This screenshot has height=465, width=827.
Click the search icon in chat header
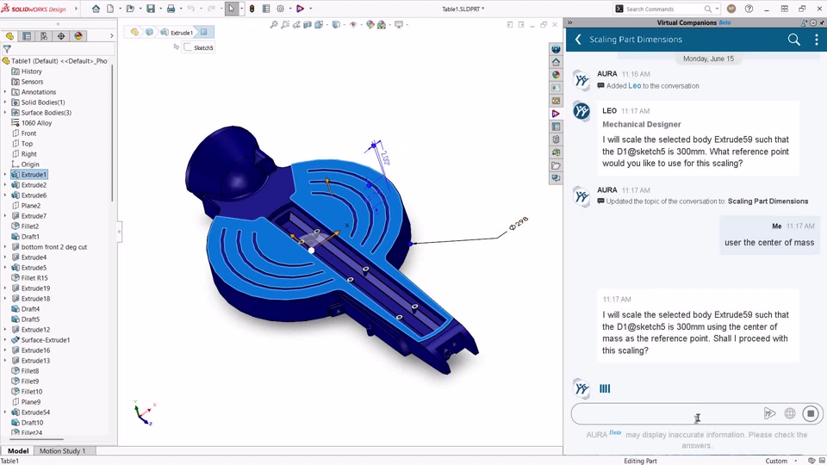[793, 40]
